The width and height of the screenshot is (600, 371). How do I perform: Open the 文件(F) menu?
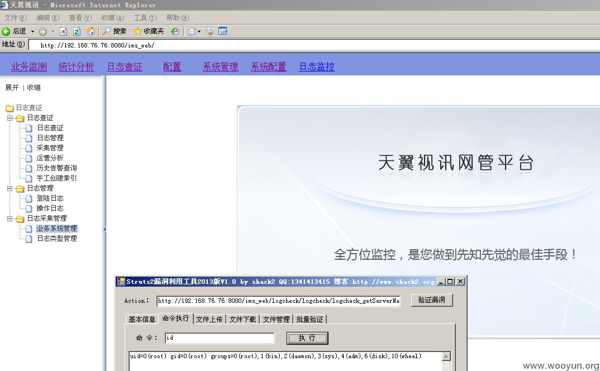pyautogui.click(x=16, y=18)
